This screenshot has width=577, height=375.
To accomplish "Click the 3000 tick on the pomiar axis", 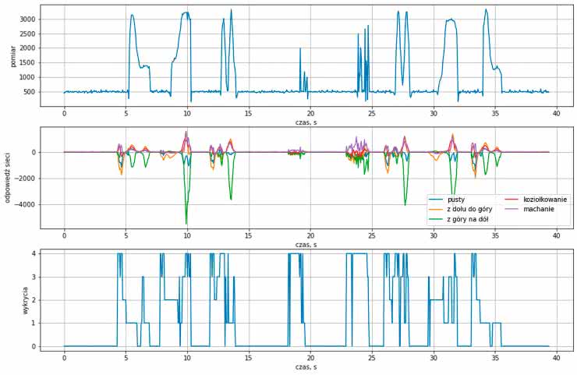I will (47, 19).
